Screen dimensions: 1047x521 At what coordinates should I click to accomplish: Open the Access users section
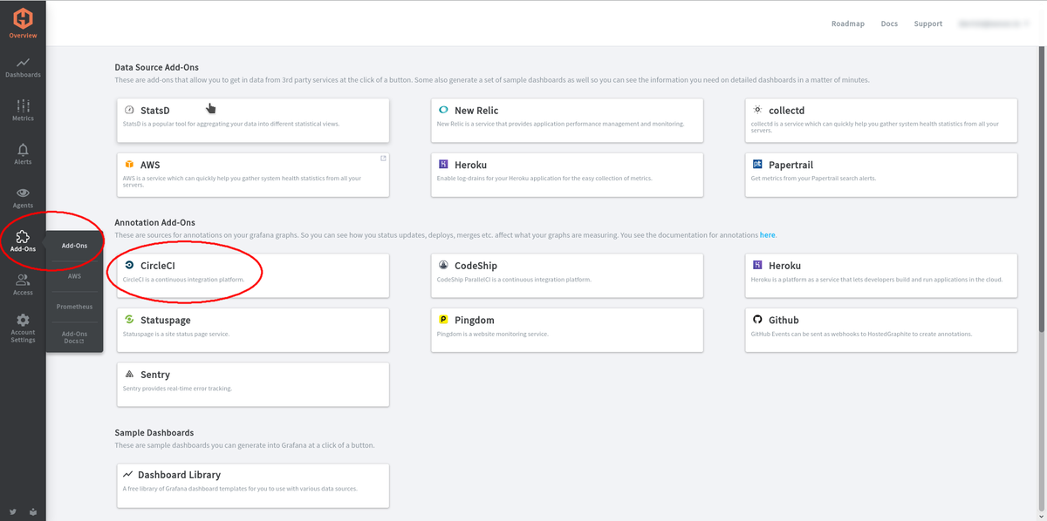pos(23,285)
